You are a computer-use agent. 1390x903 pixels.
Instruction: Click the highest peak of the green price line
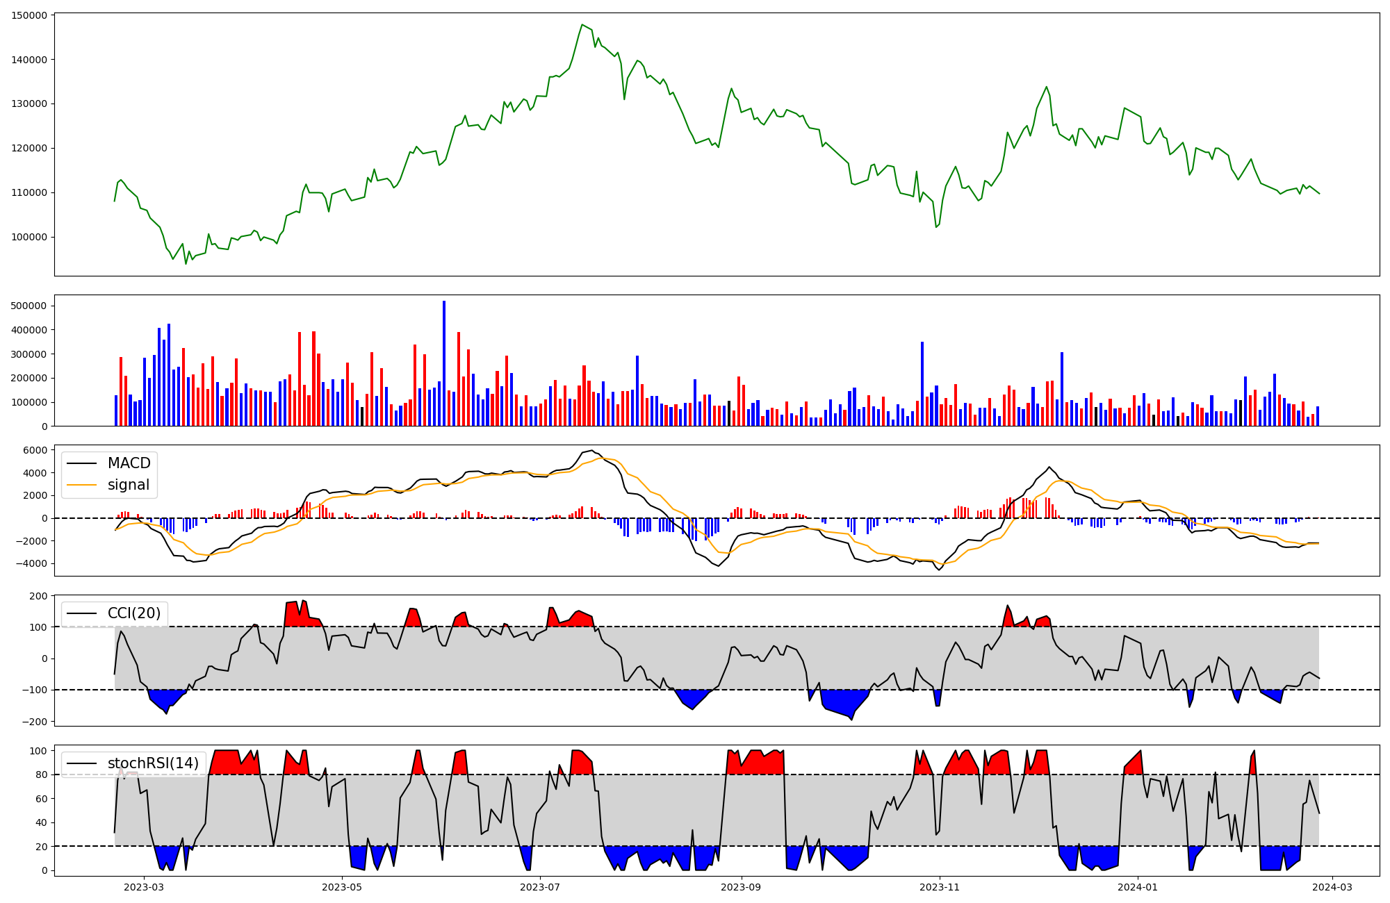tap(582, 25)
